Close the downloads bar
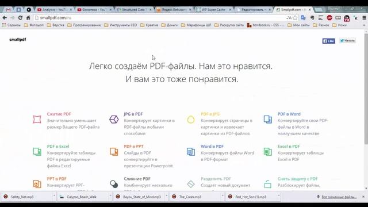This screenshot has height=207, width=368. [363, 197]
